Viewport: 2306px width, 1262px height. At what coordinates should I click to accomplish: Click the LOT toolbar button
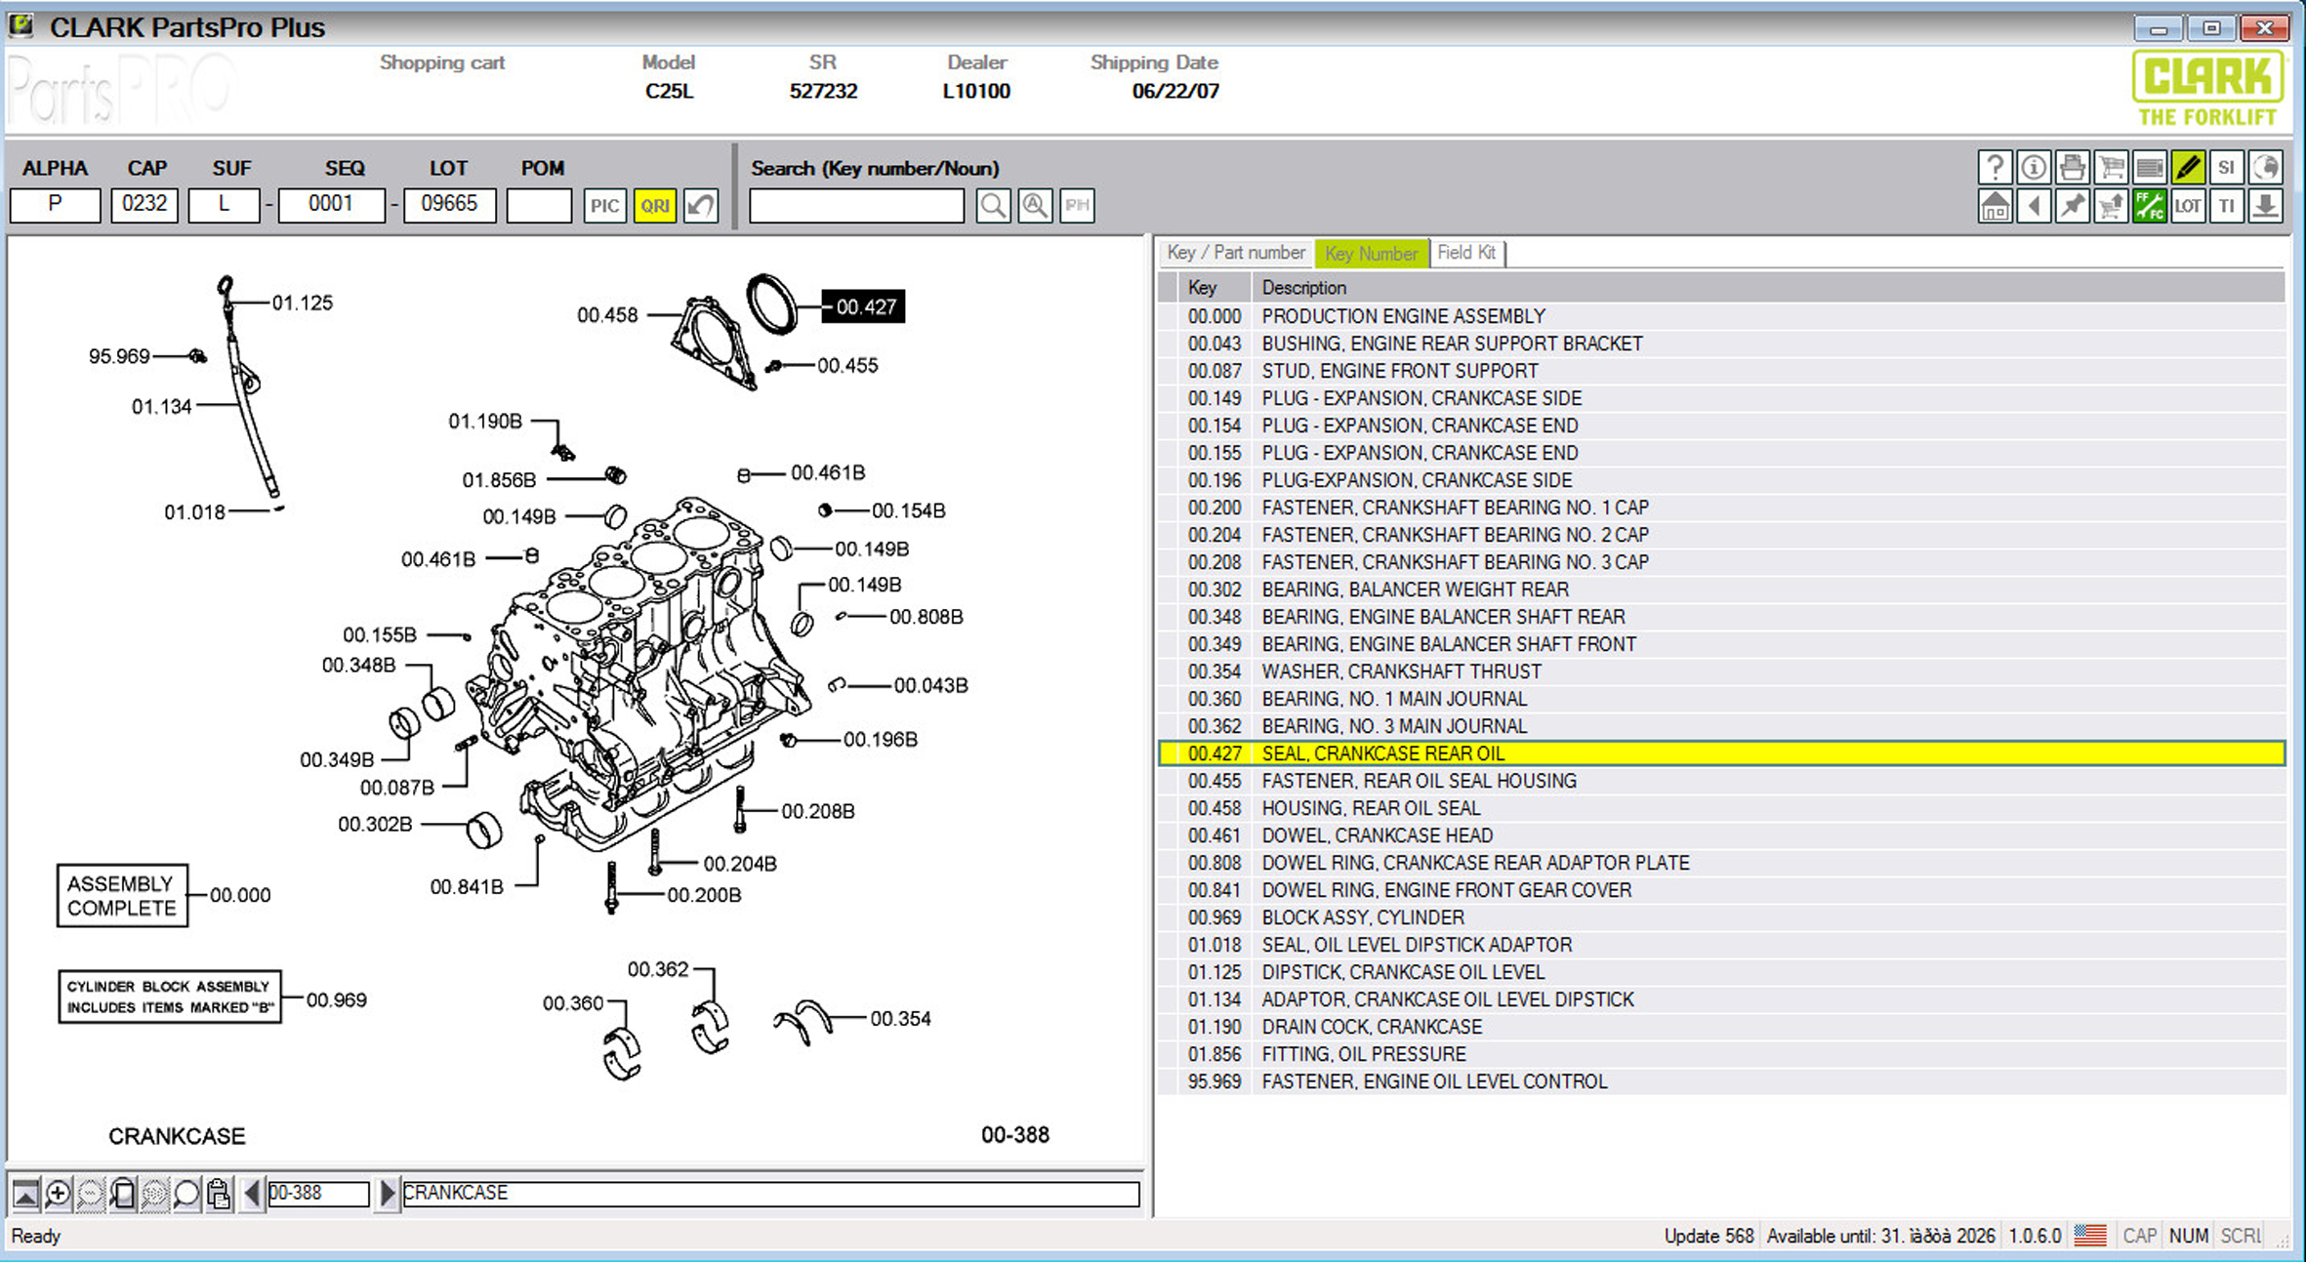coord(2188,206)
